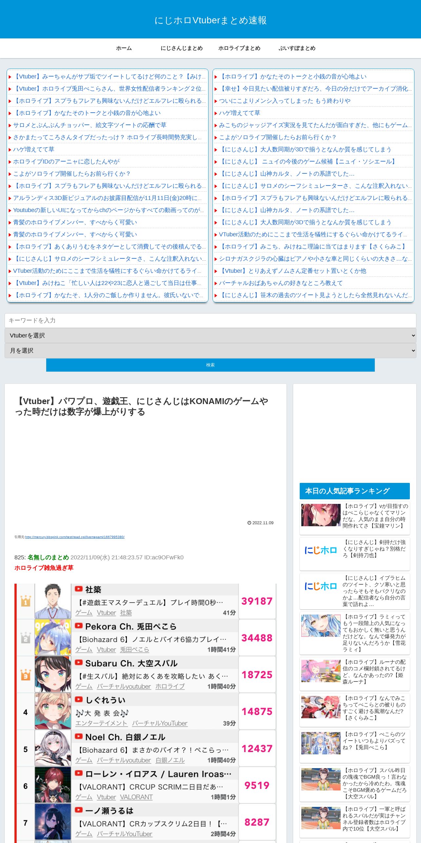
Task: Click the YouTube icon beside 一ノ瀬うるは
Action: (79, 810)
